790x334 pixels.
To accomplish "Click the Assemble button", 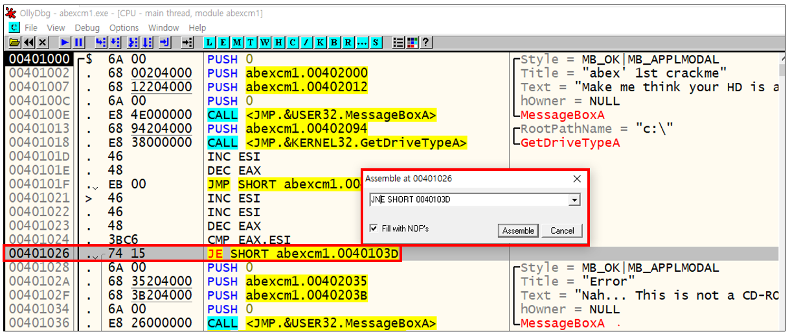I will (518, 230).
